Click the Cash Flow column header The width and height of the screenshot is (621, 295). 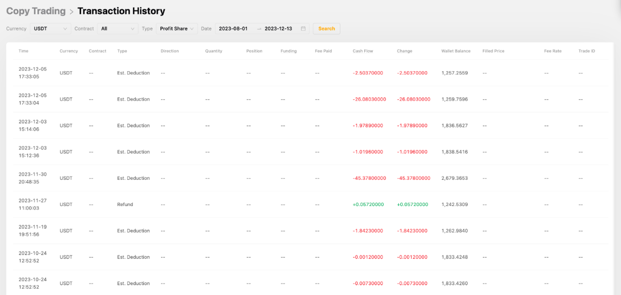[x=364, y=51]
